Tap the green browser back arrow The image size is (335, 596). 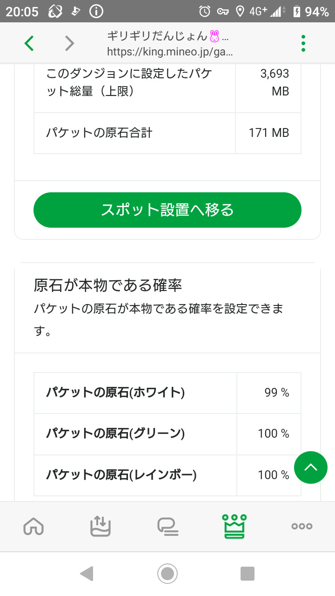(x=29, y=43)
